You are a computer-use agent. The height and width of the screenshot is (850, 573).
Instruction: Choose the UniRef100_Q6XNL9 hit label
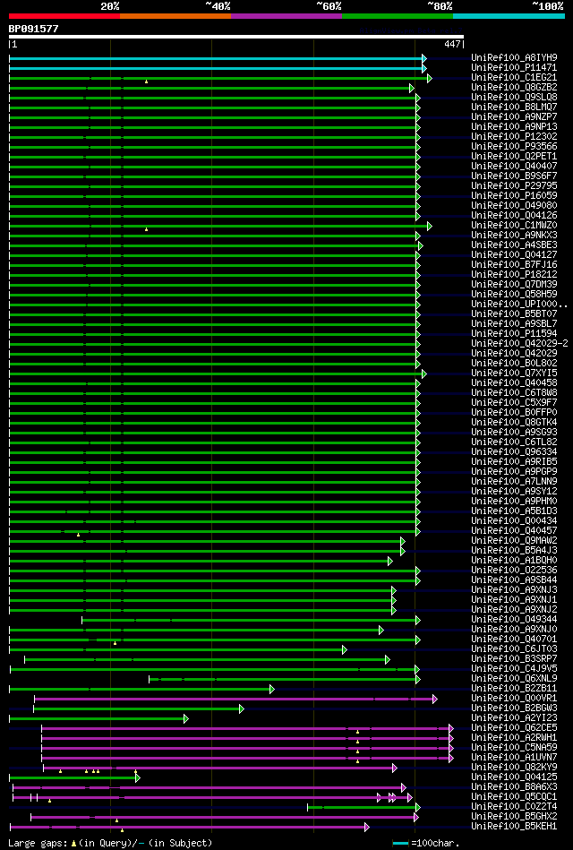point(515,679)
